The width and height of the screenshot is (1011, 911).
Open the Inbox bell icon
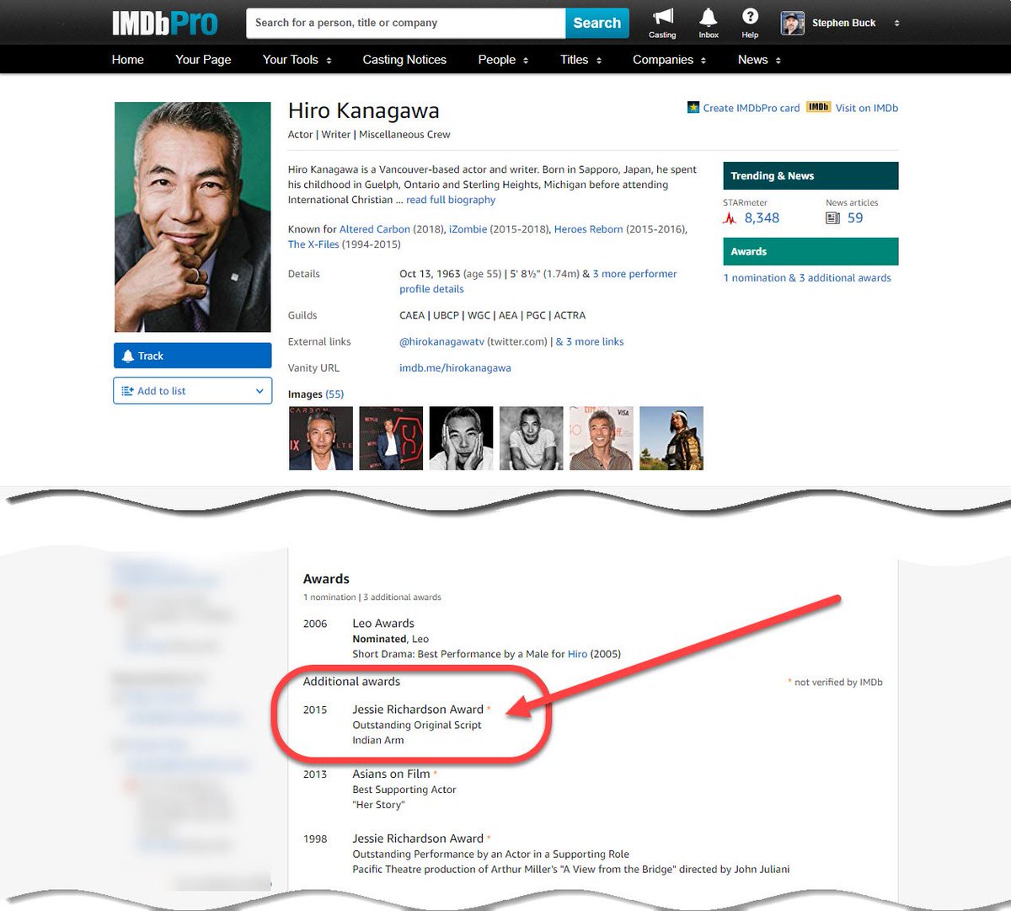[x=709, y=18]
